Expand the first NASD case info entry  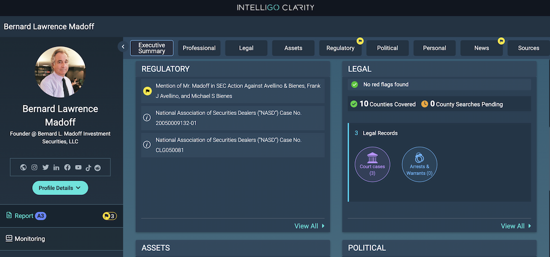point(233,118)
